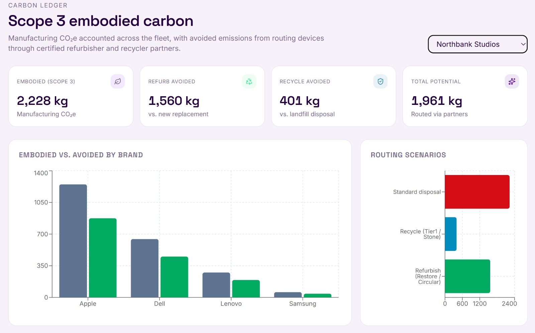Select the Lenovo avoided emissions green bar
This screenshot has width=535, height=333.
coord(246,289)
